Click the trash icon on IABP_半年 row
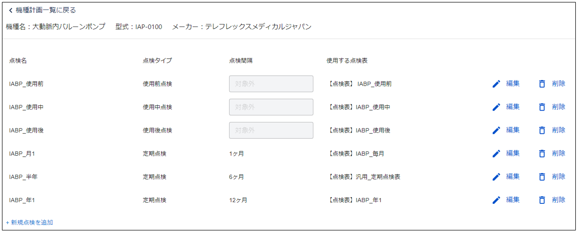Viewport: 579px width, 232px height. (x=542, y=176)
